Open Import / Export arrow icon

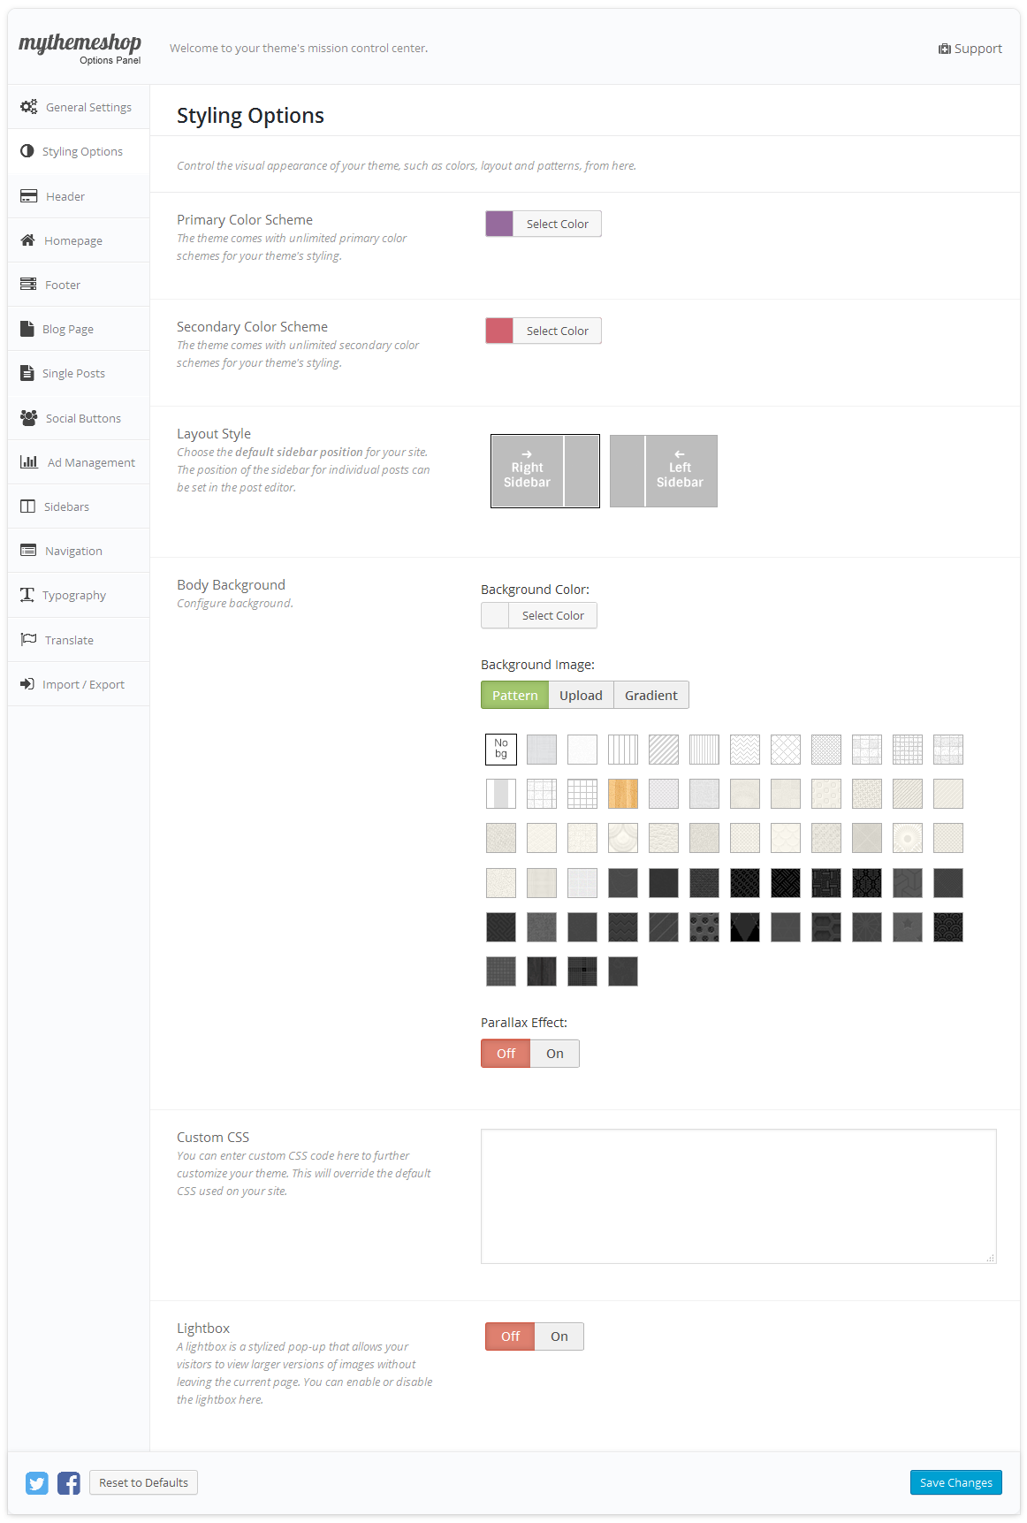[27, 684]
